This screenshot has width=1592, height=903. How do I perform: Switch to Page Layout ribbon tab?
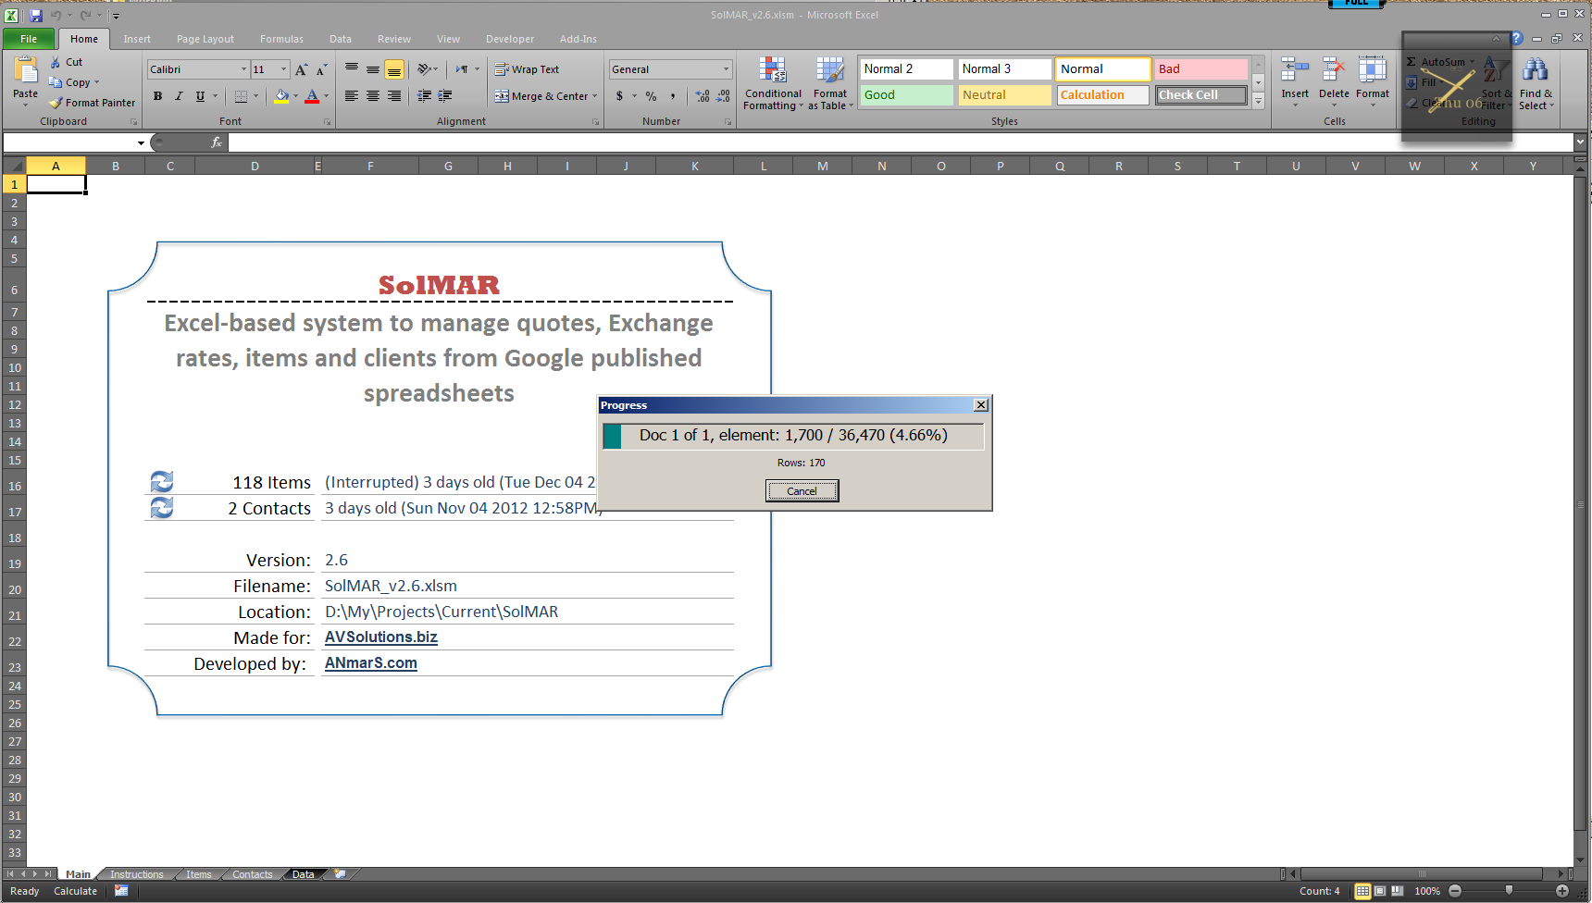pyautogui.click(x=205, y=39)
